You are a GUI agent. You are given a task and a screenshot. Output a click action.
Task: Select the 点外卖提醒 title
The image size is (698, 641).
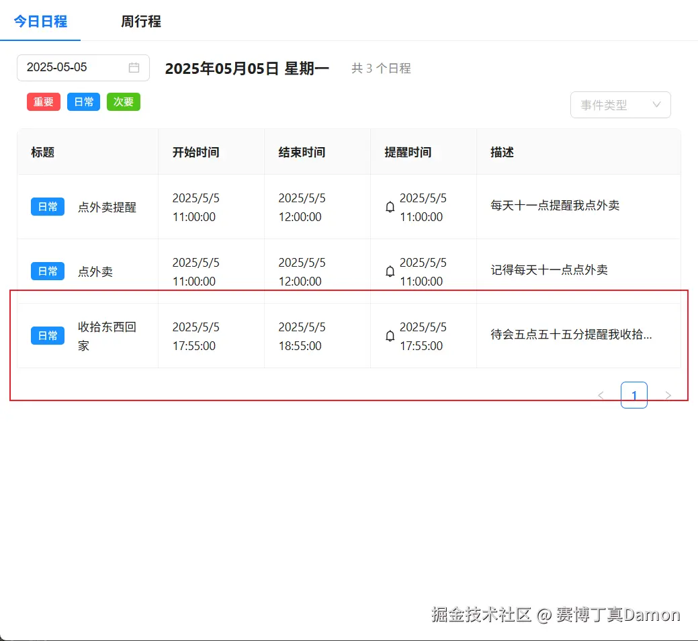107,207
